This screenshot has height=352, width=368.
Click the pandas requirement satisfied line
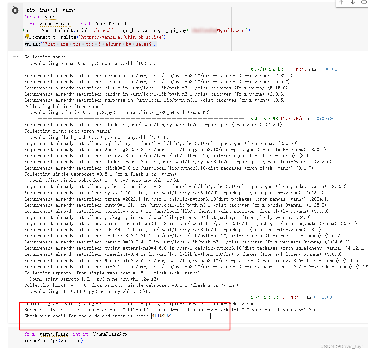tap(154, 94)
